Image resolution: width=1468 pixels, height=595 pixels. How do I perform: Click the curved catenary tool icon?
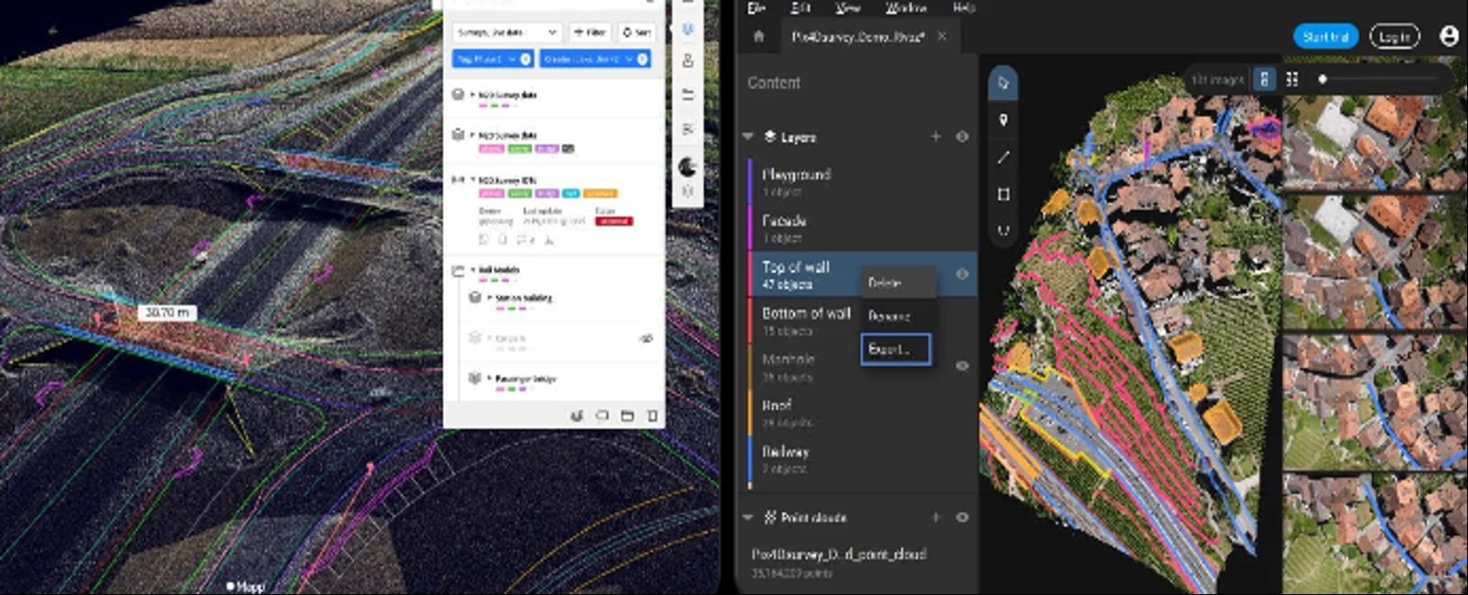pyautogui.click(x=1003, y=231)
